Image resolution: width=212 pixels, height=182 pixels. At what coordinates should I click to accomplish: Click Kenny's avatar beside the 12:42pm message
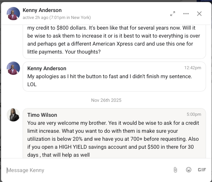tap(13, 68)
